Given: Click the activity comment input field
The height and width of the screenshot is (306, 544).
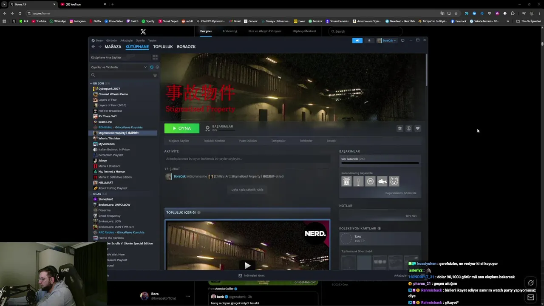Looking at the screenshot, I should point(247,159).
